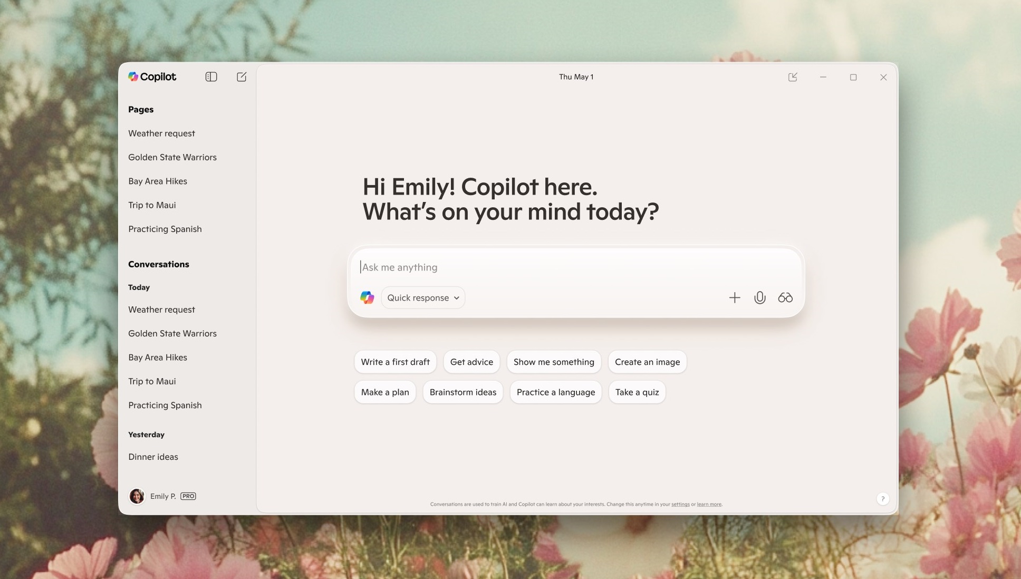Follow the settings link in footer
Screen dimensions: 1021x579
tap(680, 505)
